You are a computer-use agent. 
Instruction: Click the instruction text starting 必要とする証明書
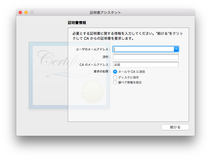coord(128,36)
